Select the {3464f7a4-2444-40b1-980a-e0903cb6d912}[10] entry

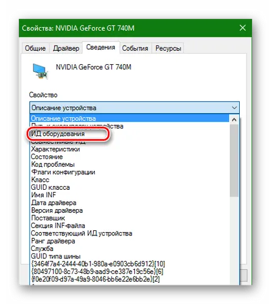pos(130,264)
